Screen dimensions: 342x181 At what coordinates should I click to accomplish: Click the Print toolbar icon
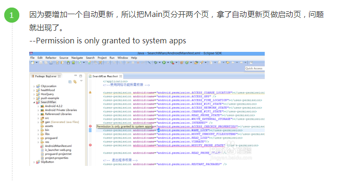click(51, 63)
